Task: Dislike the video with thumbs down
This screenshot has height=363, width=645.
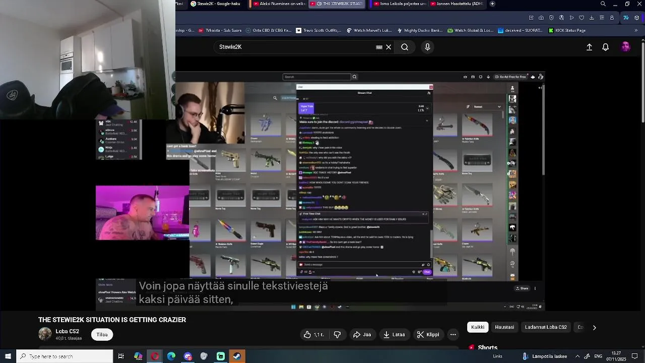Action: [x=337, y=335]
